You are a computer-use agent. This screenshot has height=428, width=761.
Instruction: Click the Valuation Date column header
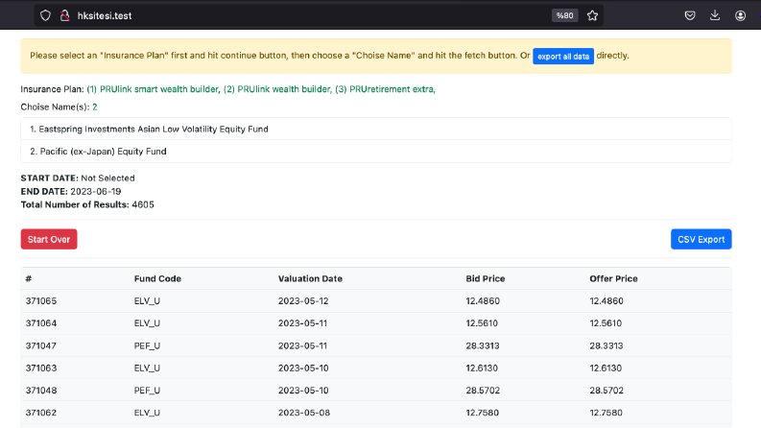coord(310,278)
